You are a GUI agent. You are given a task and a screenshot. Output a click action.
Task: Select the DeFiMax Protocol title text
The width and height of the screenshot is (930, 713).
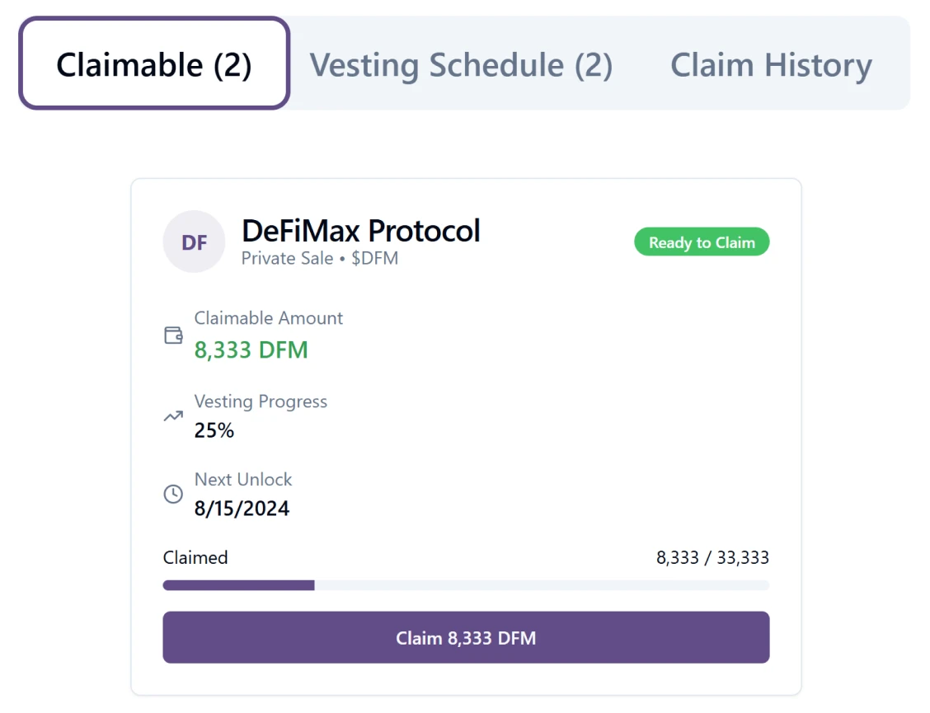363,231
